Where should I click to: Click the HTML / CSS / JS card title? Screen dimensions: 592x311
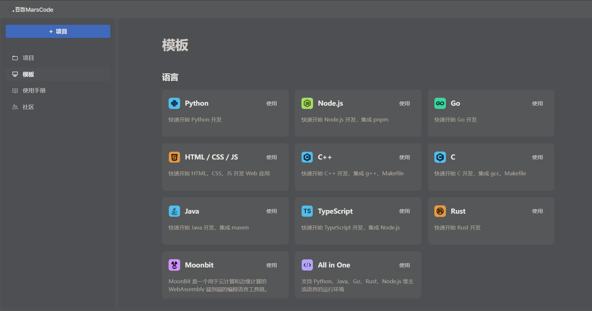pyautogui.click(x=212, y=157)
